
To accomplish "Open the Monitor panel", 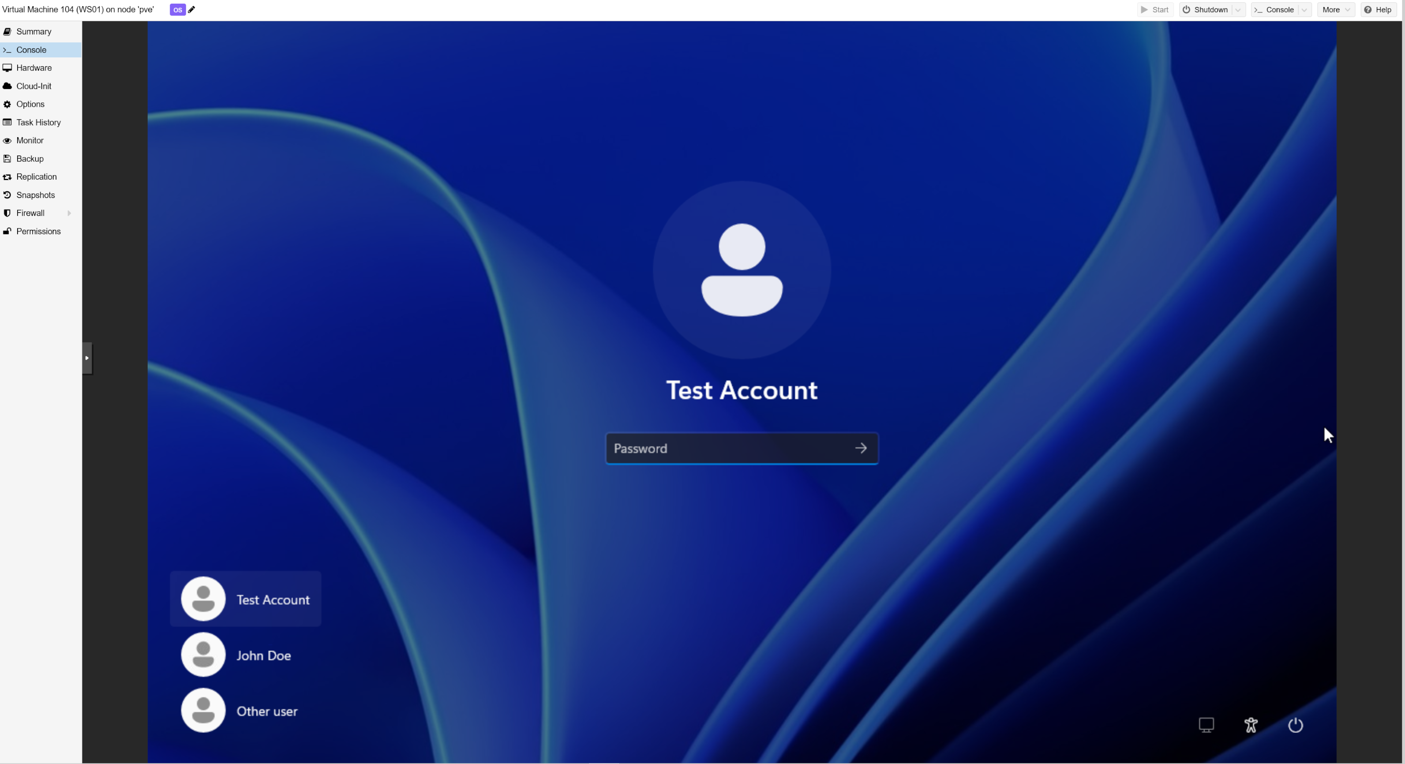I will point(41,140).
